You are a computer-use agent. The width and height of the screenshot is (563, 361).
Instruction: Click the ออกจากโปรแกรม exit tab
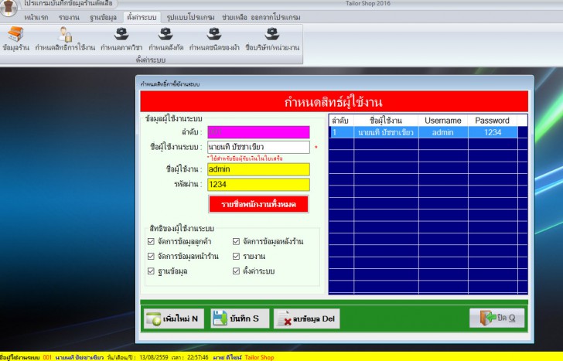coord(275,17)
